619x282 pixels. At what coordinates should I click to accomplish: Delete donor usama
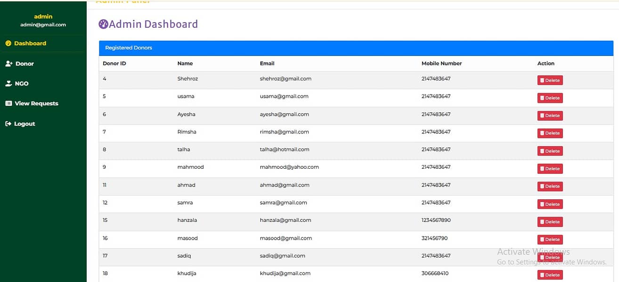[x=550, y=98]
